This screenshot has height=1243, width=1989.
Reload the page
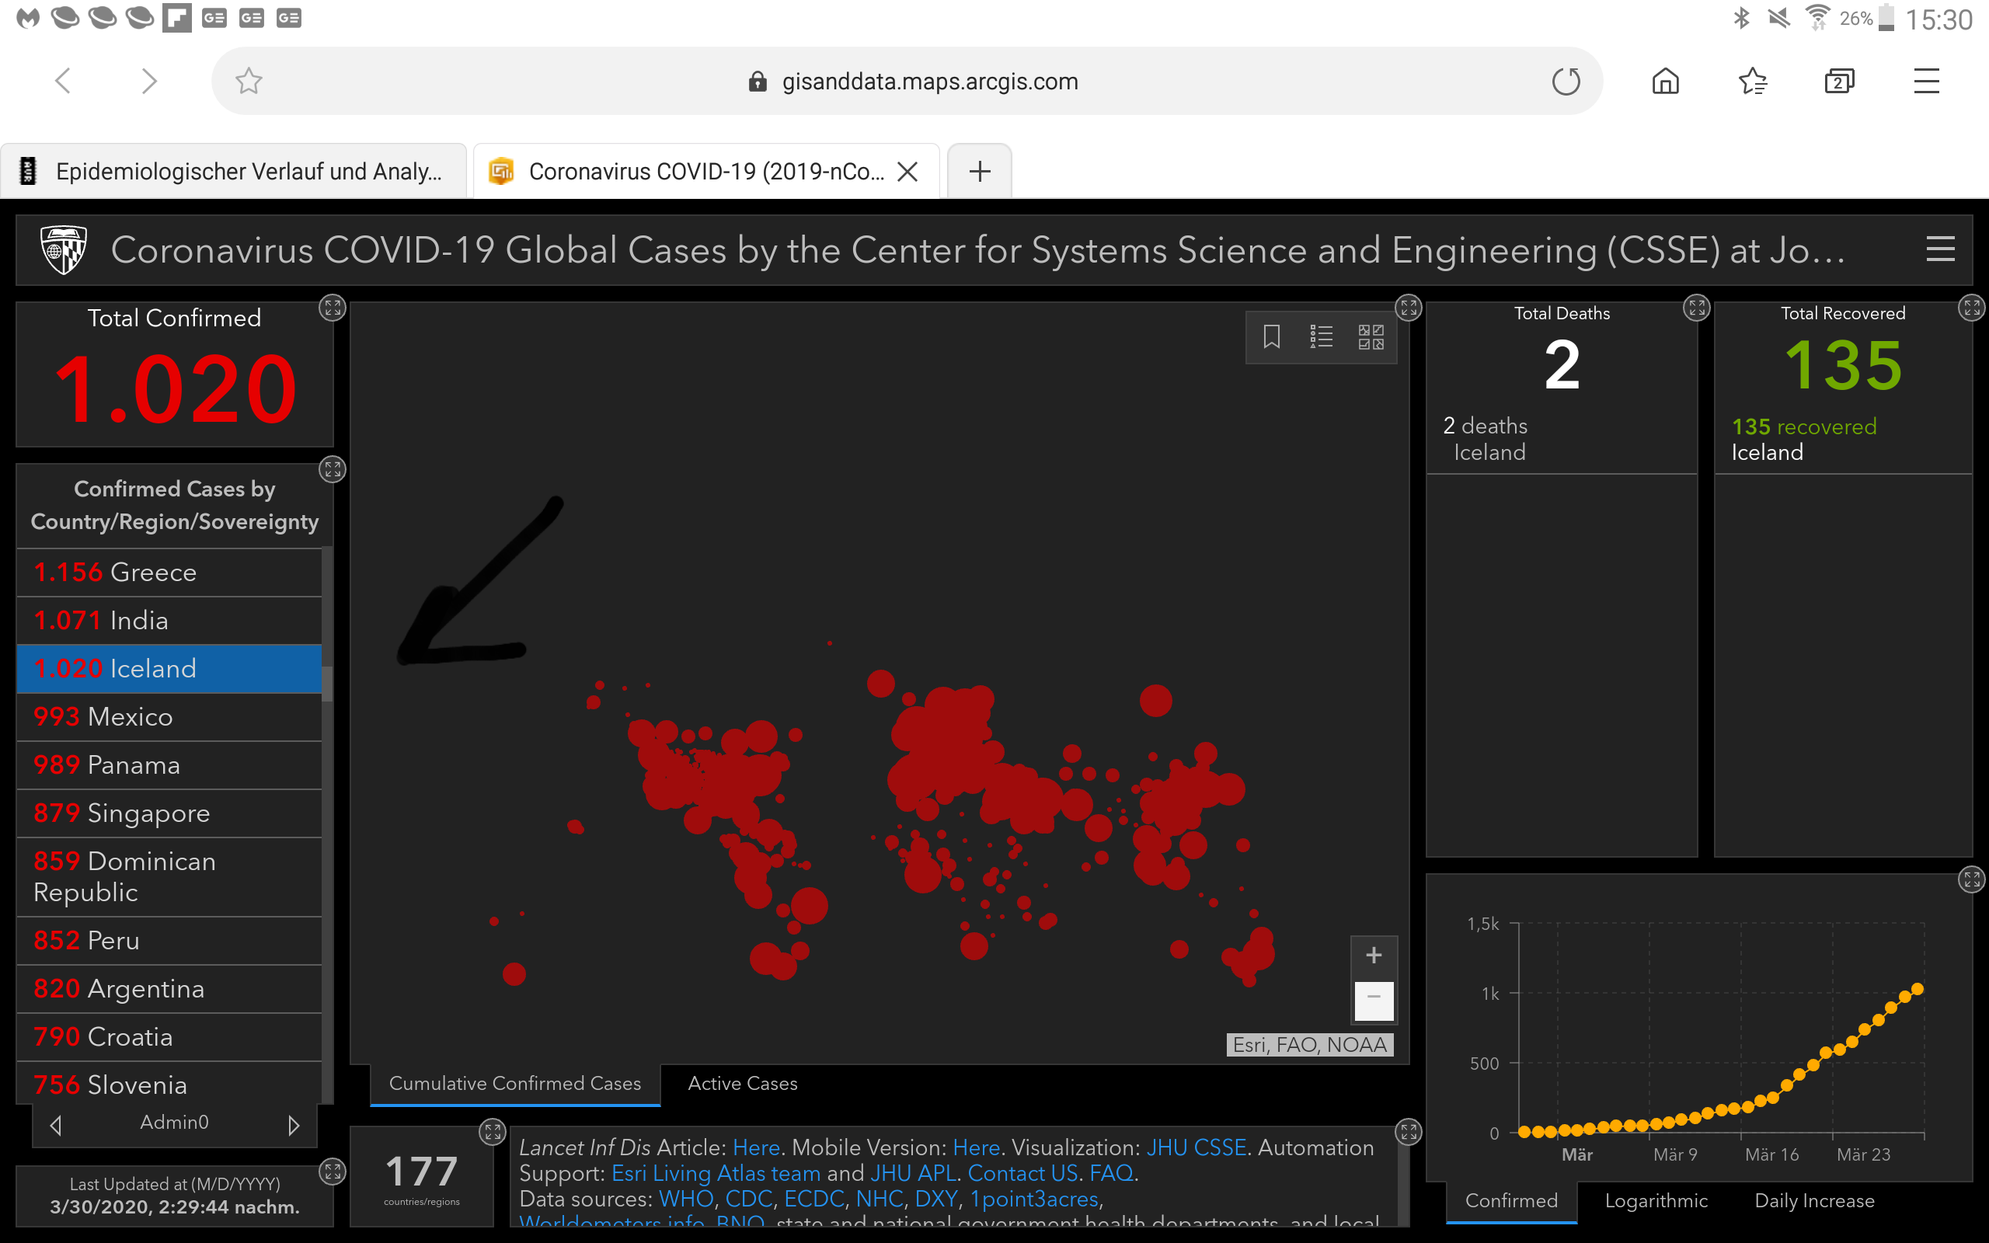(x=1566, y=81)
